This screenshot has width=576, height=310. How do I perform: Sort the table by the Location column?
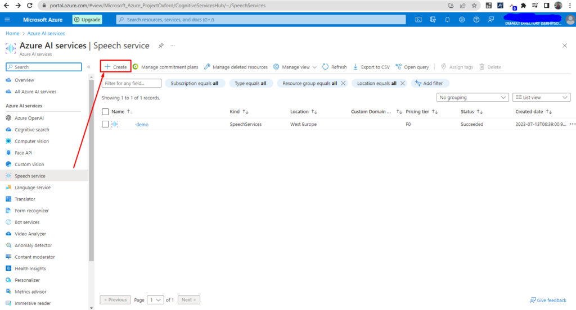tap(304, 112)
